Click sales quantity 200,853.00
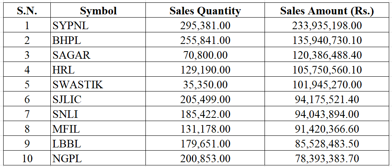392x167 pixels. point(205,159)
